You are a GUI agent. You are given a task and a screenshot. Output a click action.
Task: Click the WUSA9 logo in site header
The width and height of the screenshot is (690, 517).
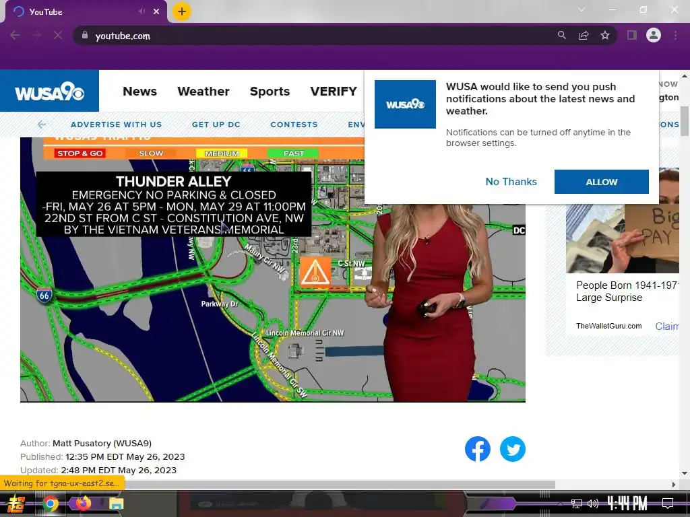point(49,91)
